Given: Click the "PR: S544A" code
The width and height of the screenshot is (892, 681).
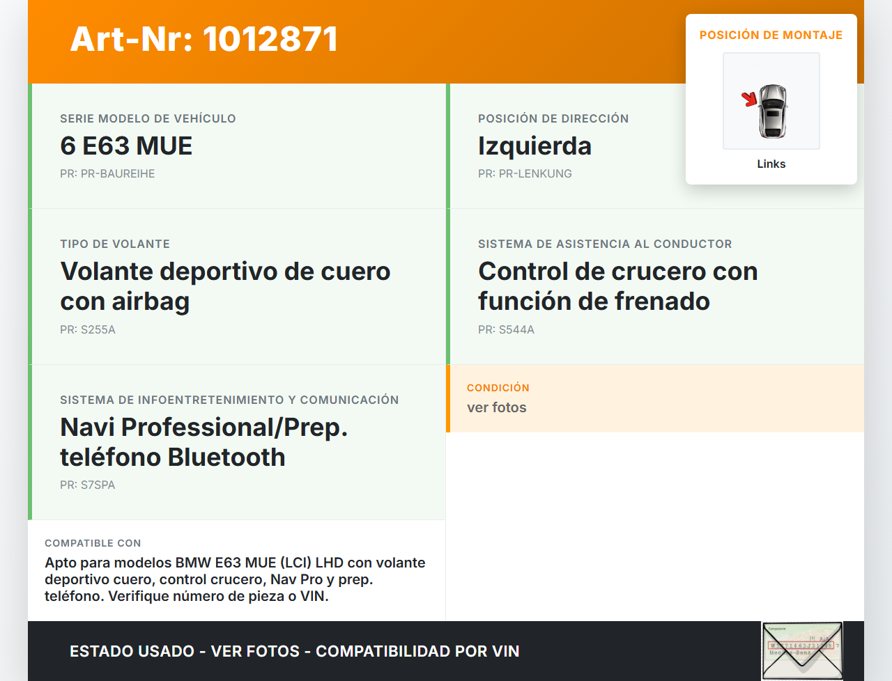Looking at the screenshot, I should coord(506,329).
